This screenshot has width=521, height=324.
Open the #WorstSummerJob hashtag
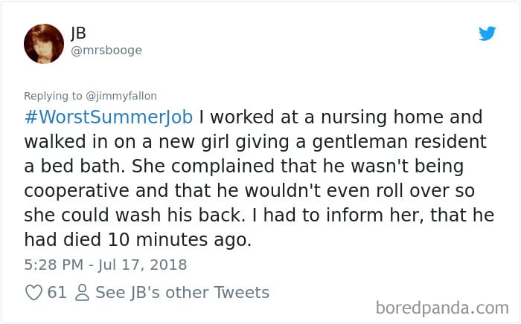(109, 117)
